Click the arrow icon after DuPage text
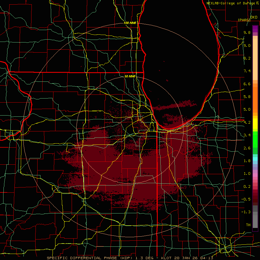 point(257,3)
